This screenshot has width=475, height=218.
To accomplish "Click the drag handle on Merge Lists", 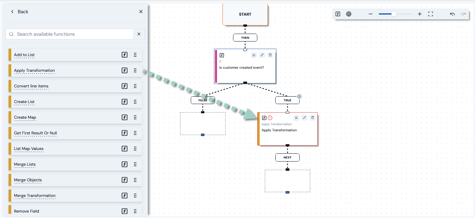I will point(135,164).
